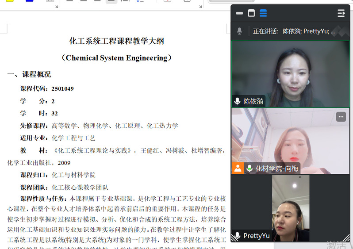Hide the video thumbnails with the bar icon
This screenshot has width=353, height=249.
(239, 13)
